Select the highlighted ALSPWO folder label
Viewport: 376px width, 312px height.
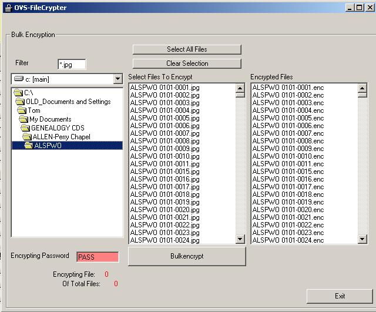[x=48, y=146]
